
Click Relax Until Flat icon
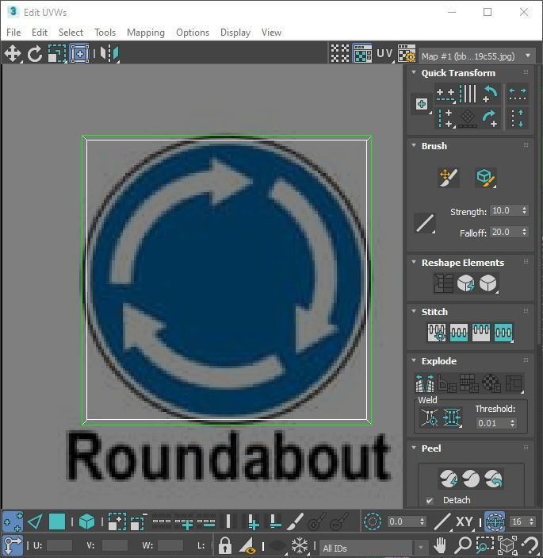point(466,283)
